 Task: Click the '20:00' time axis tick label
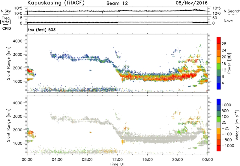178,160
